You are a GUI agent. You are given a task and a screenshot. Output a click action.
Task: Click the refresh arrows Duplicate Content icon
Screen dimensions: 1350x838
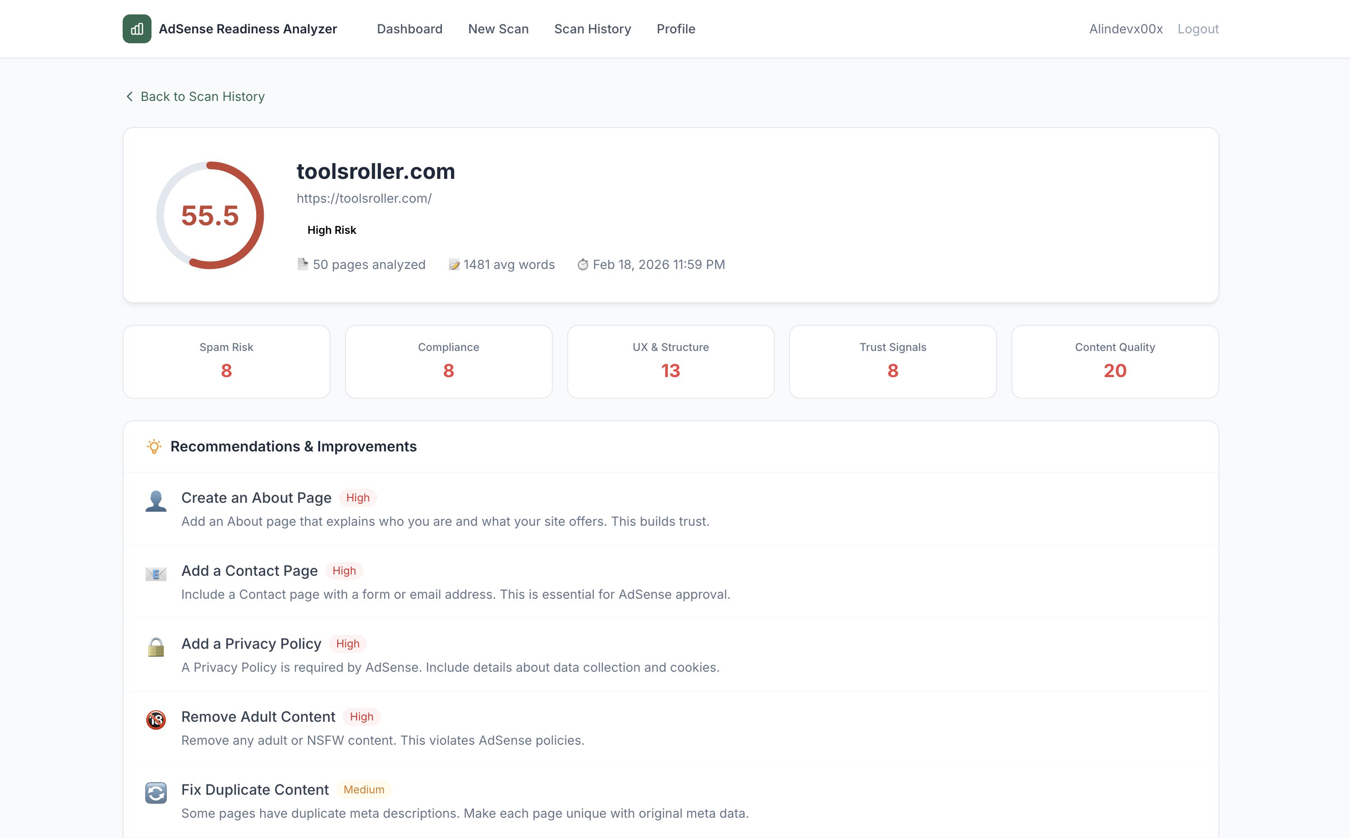pyautogui.click(x=156, y=793)
